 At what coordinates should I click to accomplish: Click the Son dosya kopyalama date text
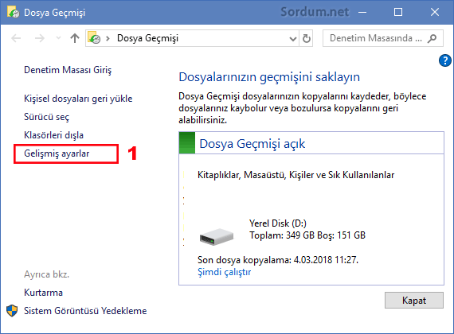pos(278,260)
